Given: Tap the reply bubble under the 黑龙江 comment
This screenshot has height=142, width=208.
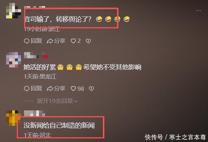Looking at the screenshot, I should click(27, 89).
